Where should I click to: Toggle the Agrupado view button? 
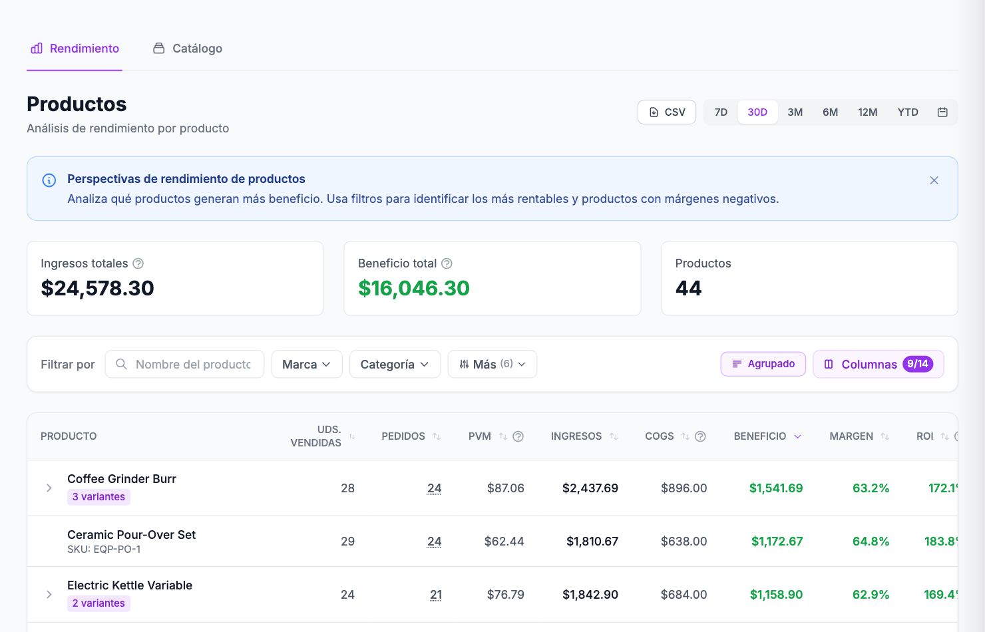(x=763, y=364)
